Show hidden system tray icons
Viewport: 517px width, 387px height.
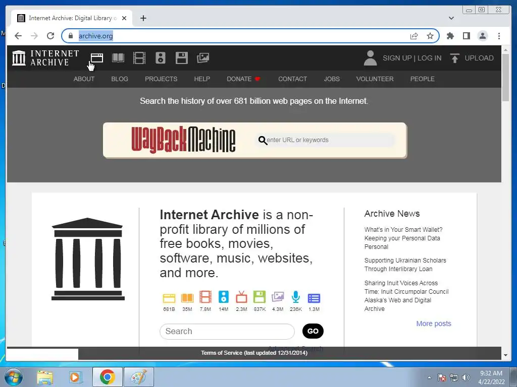point(429,377)
